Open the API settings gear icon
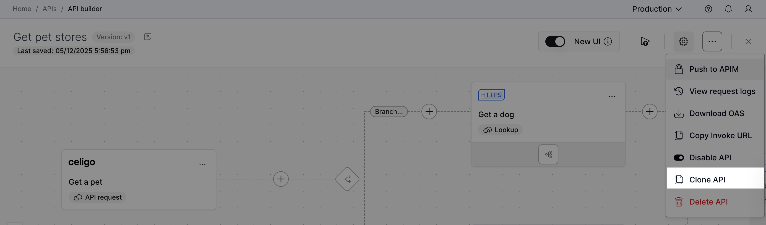 click(683, 42)
